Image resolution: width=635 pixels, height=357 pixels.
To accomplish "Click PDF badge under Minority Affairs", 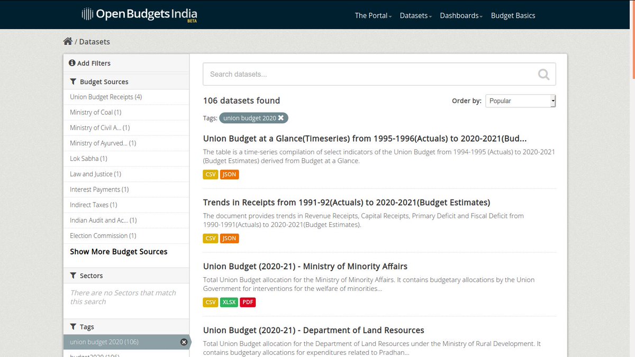I will 248,303.
